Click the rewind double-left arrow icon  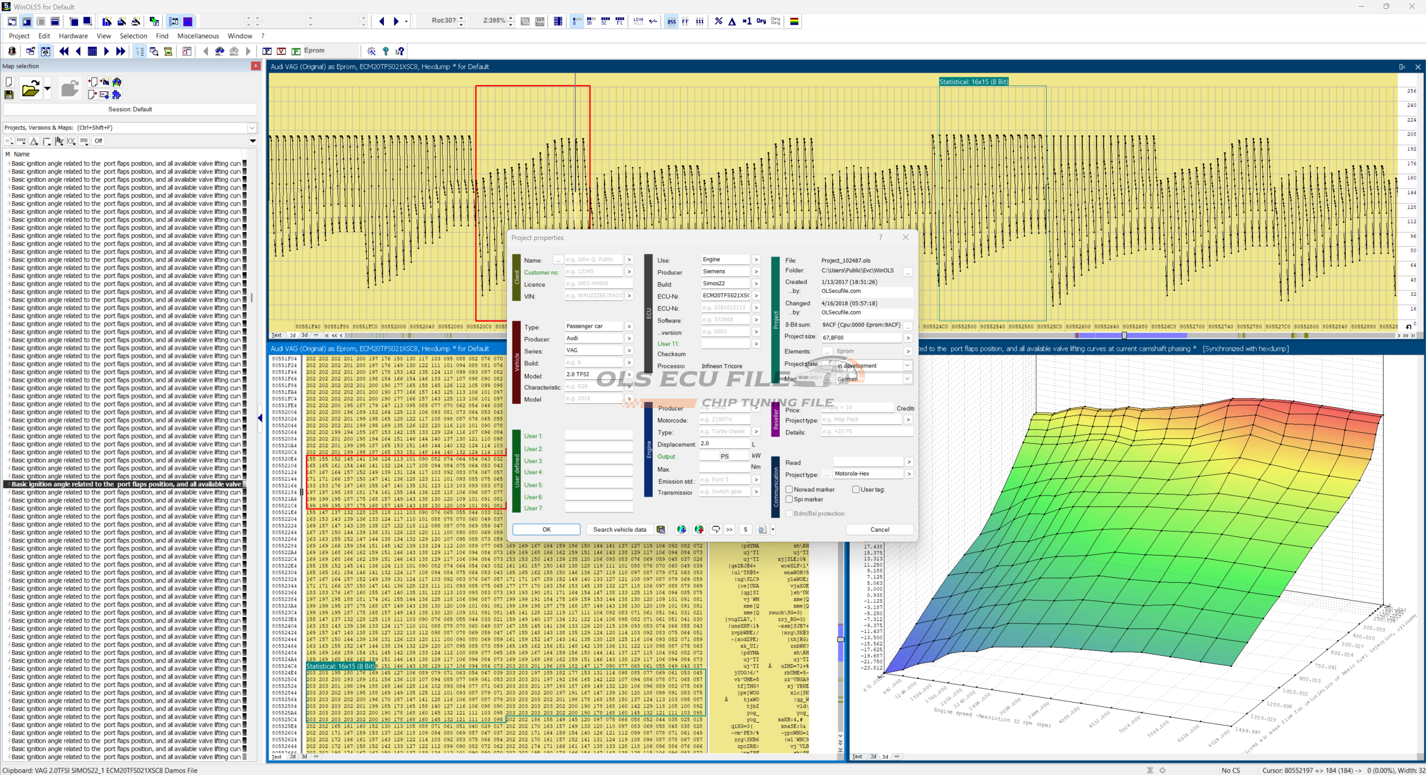point(64,51)
